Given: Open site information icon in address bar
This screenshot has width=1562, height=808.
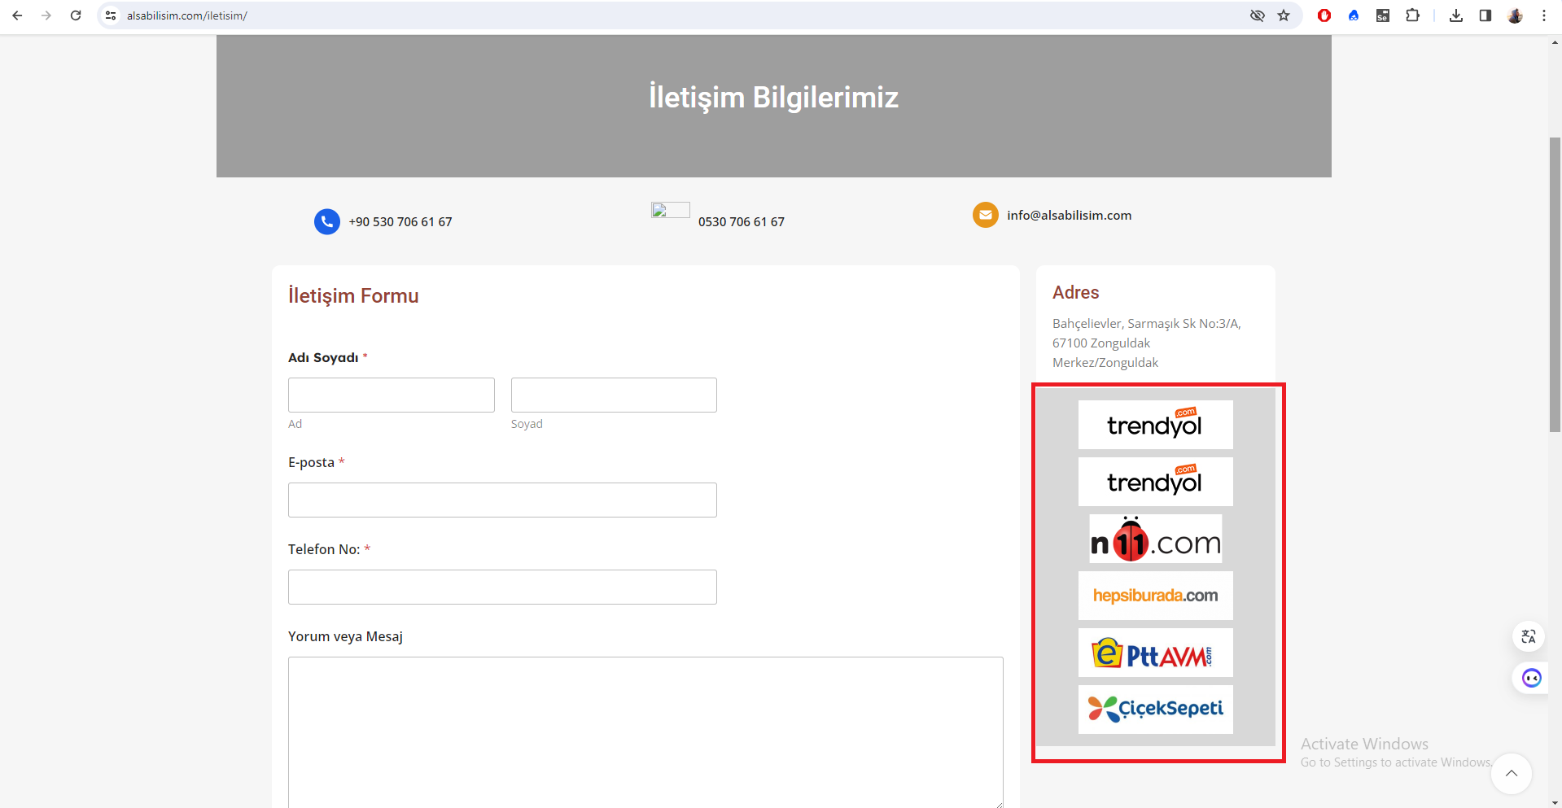Looking at the screenshot, I should click(x=112, y=15).
